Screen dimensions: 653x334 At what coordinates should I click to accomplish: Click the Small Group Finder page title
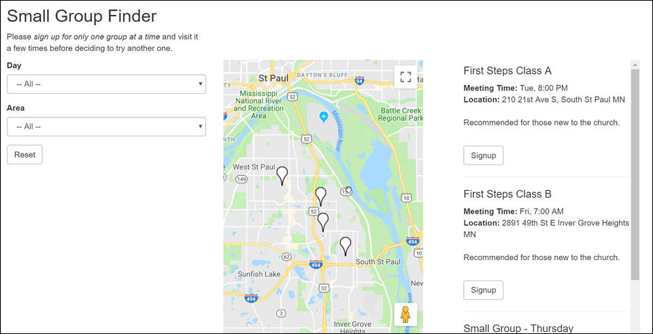point(82,16)
